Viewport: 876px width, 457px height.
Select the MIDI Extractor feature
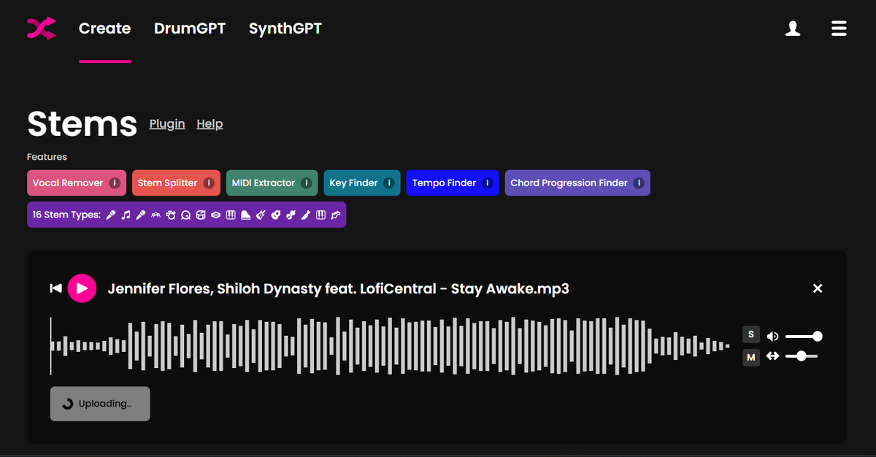coord(272,183)
